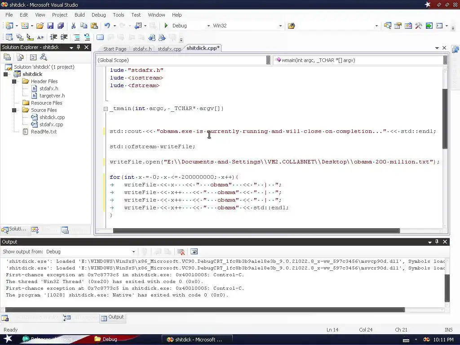Open the Command Window toolbar icon
This screenshot has height=345, width=460.
(439, 26)
